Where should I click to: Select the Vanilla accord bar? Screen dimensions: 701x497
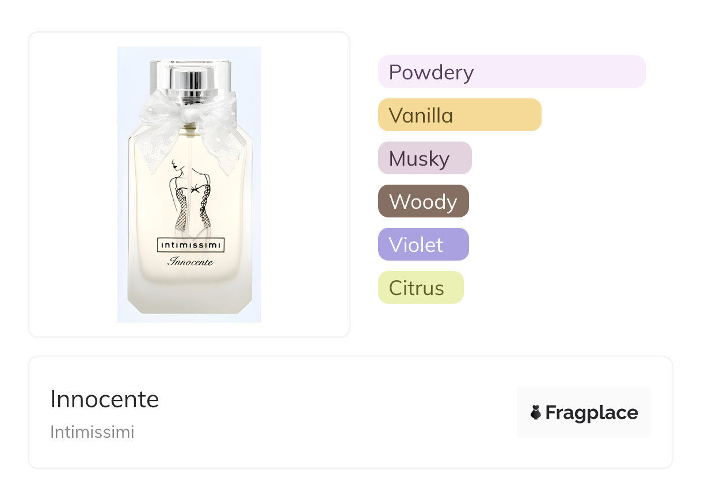point(460,115)
